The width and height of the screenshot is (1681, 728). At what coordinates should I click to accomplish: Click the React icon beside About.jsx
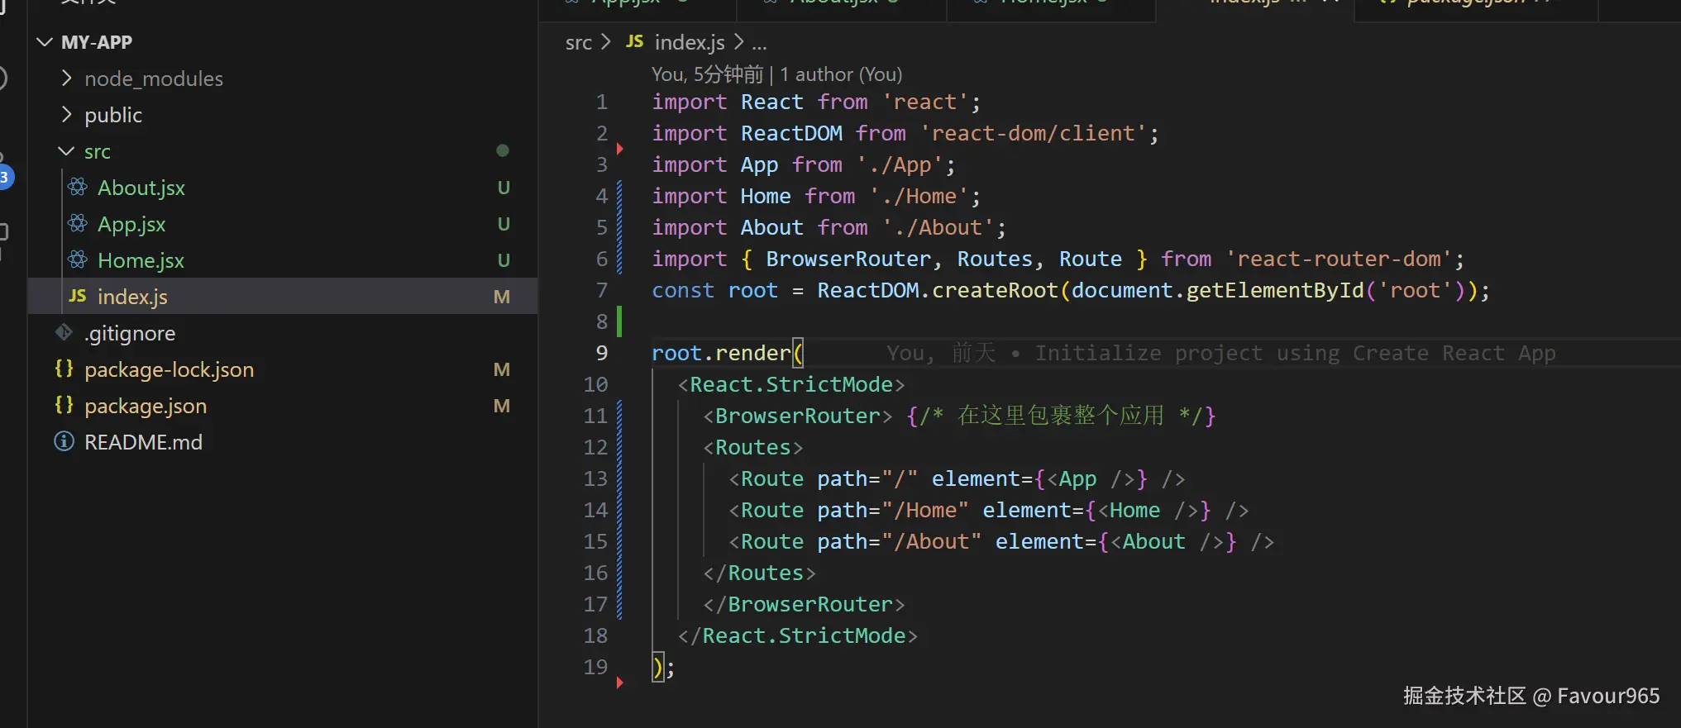tap(78, 188)
